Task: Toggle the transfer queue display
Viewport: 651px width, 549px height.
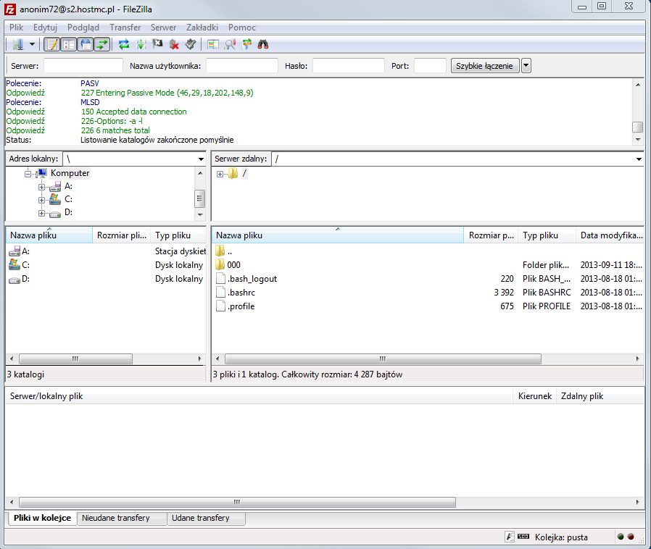Action: pos(102,44)
